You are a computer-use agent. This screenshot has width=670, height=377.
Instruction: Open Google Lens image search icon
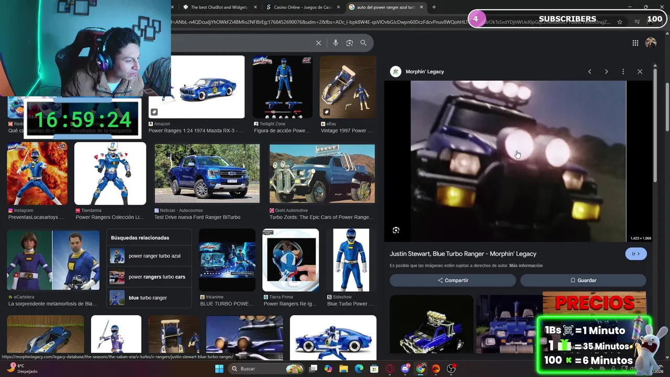(x=350, y=43)
